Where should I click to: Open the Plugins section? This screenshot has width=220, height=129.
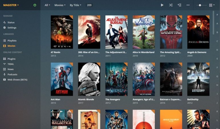[11, 59]
